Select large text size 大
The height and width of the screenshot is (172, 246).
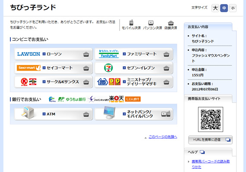(215, 8)
